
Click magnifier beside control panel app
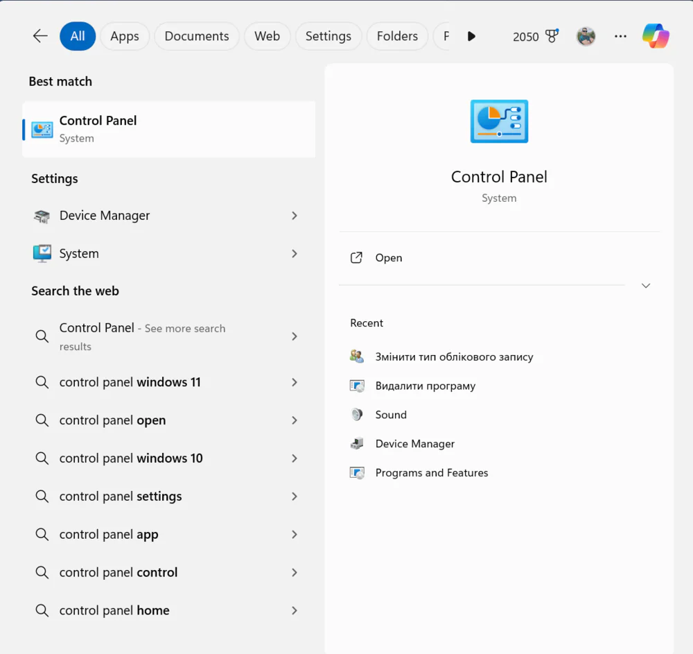point(42,534)
